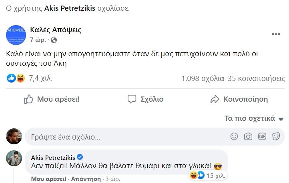Click the emoji icon in comment box

pyautogui.click(x=234, y=136)
